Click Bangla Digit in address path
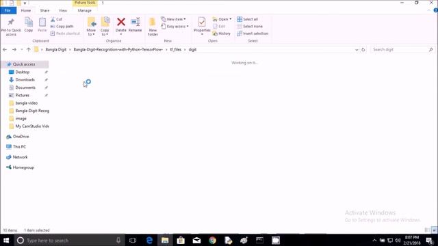 (56, 50)
